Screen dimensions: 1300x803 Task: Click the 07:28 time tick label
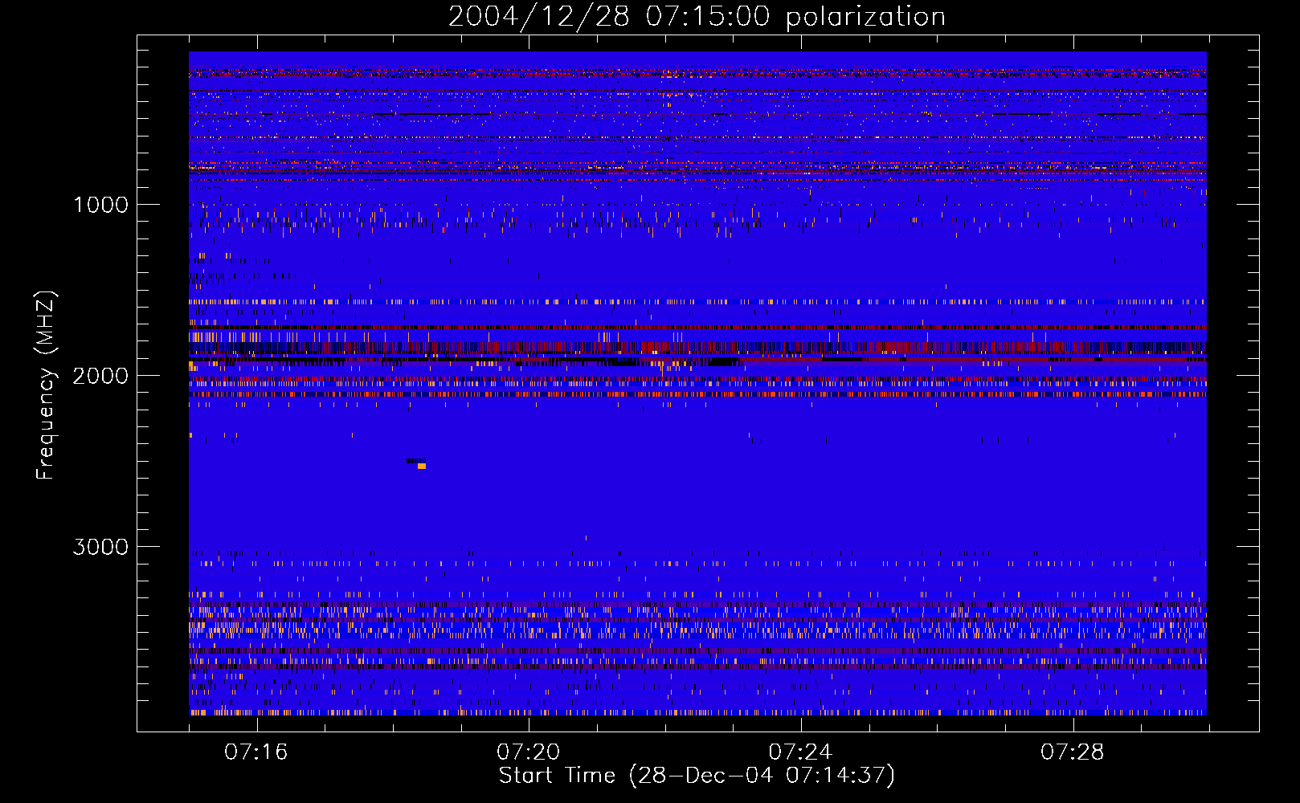(x=1073, y=752)
